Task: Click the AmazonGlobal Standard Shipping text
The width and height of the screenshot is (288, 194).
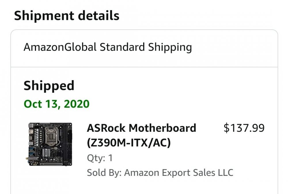Action: coord(108,47)
